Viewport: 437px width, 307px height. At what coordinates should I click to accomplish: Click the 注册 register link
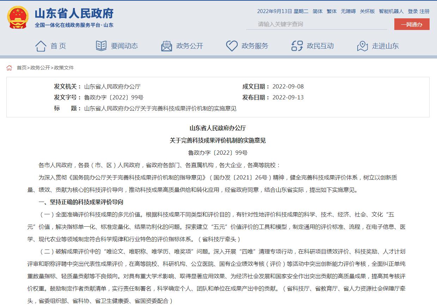tap(424, 11)
